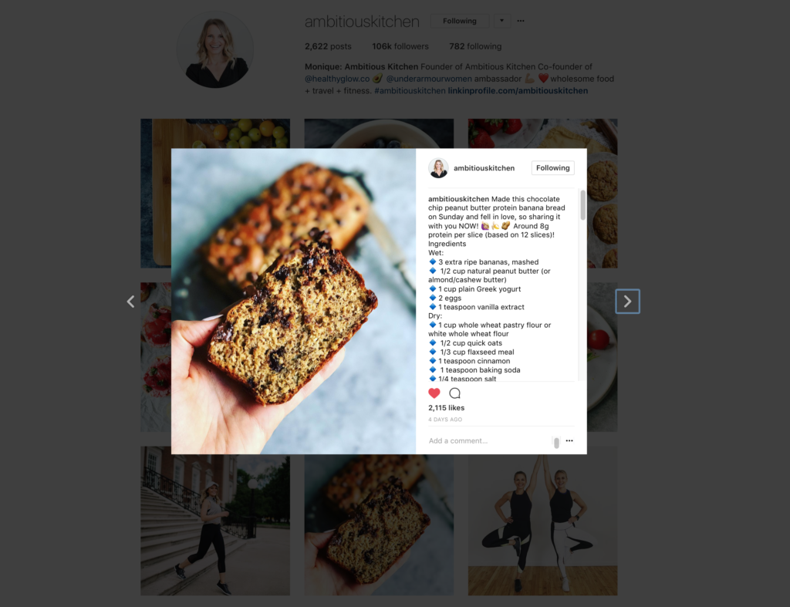
Task: Unlike the post with the red heart
Action: click(434, 393)
